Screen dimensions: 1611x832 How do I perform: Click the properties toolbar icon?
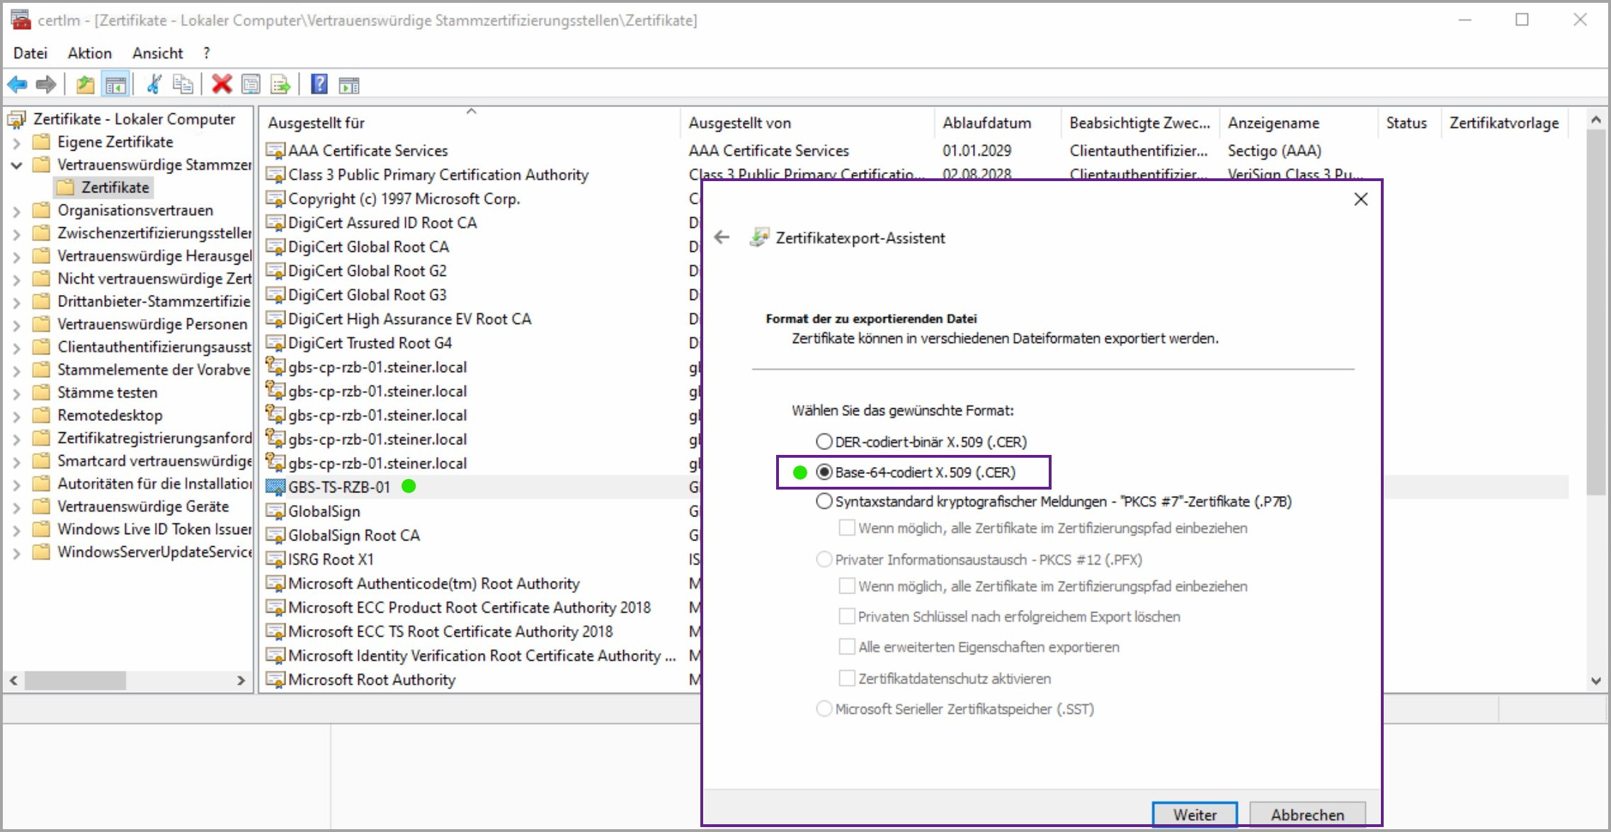[x=251, y=85]
